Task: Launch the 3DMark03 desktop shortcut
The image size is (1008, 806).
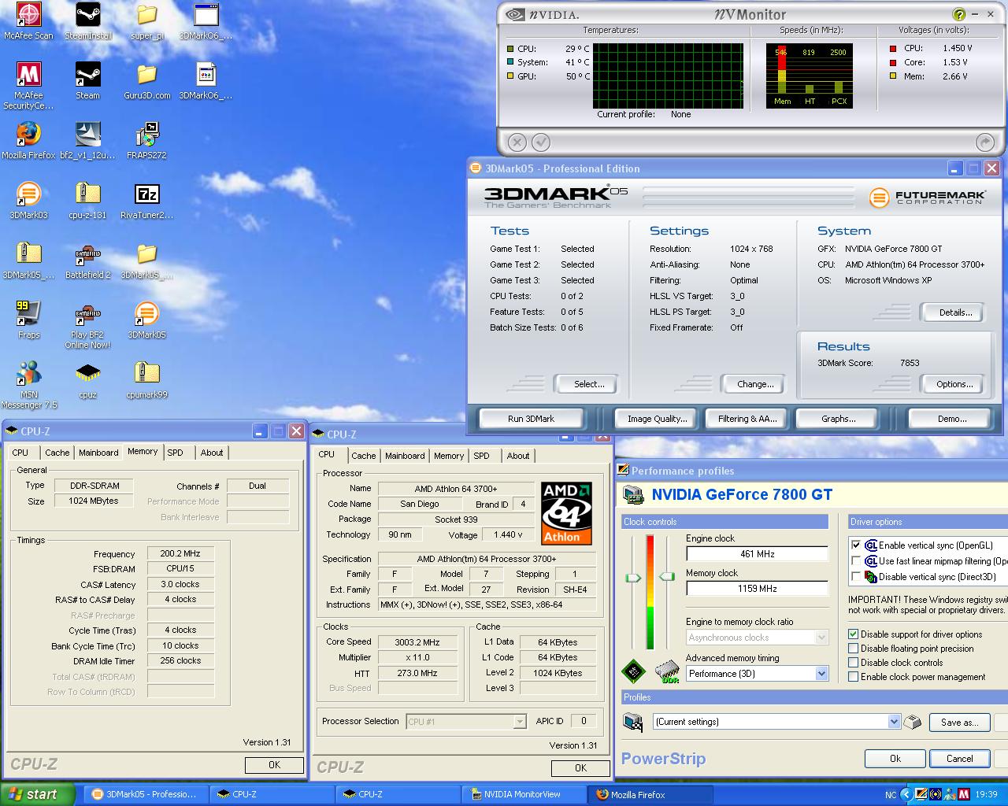Action: (x=28, y=201)
